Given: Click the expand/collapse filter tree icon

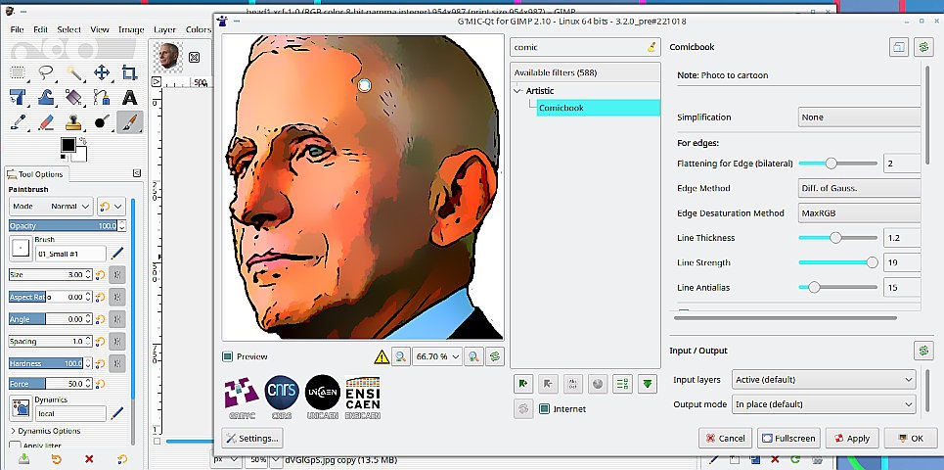Looking at the screenshot, I should click(622, 383).
